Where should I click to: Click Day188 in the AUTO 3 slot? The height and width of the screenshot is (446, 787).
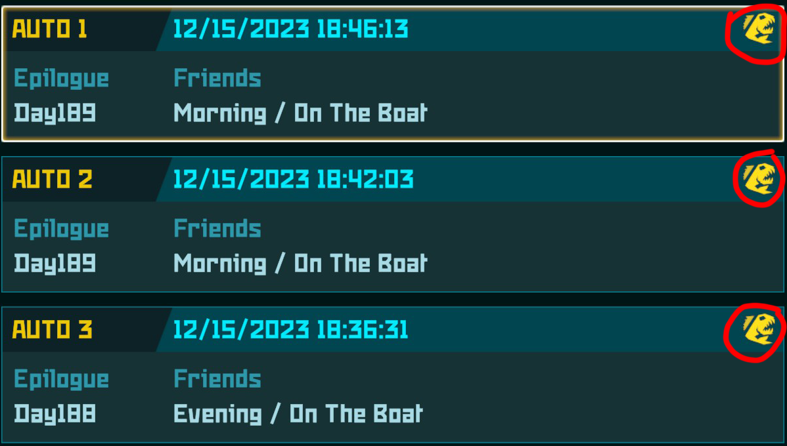click(x=55, y=414)
